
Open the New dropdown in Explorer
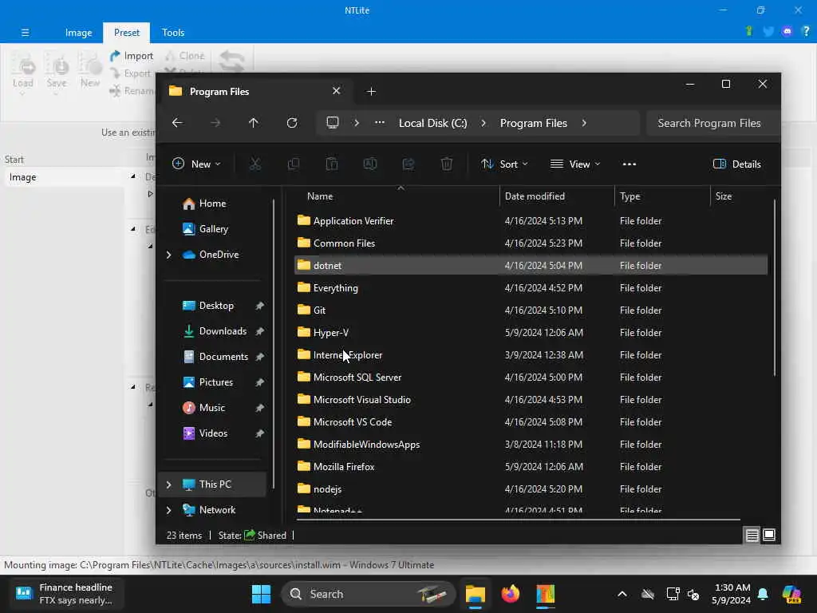196,164
